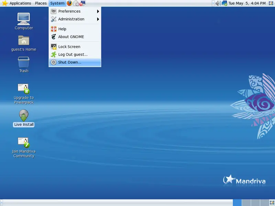Open the Applications menu
The image size is (275, 206).
click(x=20, y=3)
